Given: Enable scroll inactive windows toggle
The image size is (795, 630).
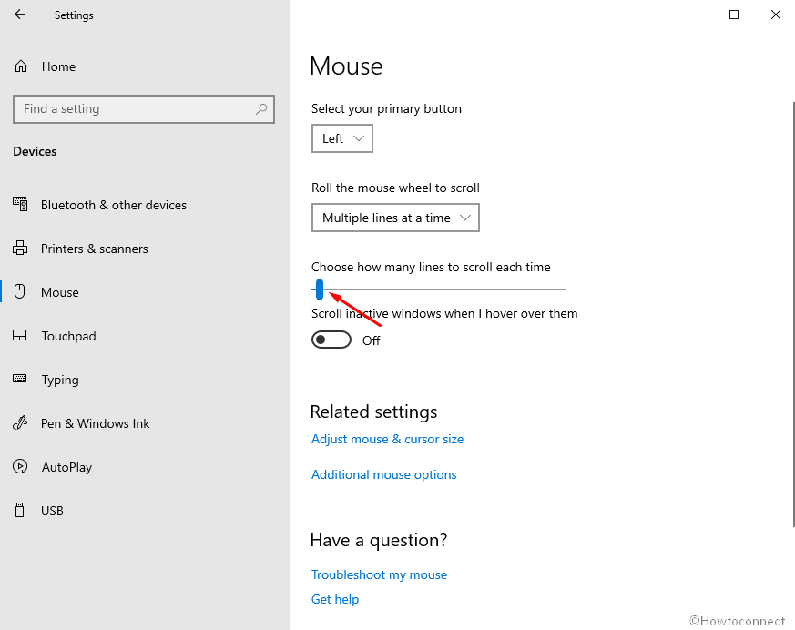Looking at the screenshot, I should pyautogui.click(x=331, y=340).
